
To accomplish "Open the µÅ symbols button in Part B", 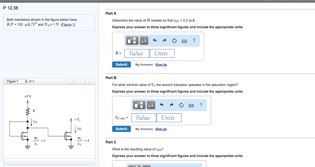I will [151, 105].
